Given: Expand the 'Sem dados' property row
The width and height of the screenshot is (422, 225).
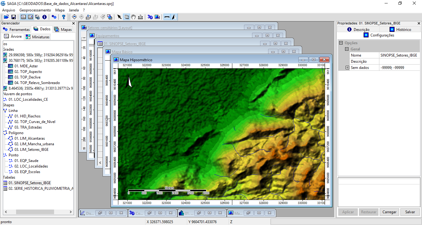Looking at the screenshot, I should point(347,68).
